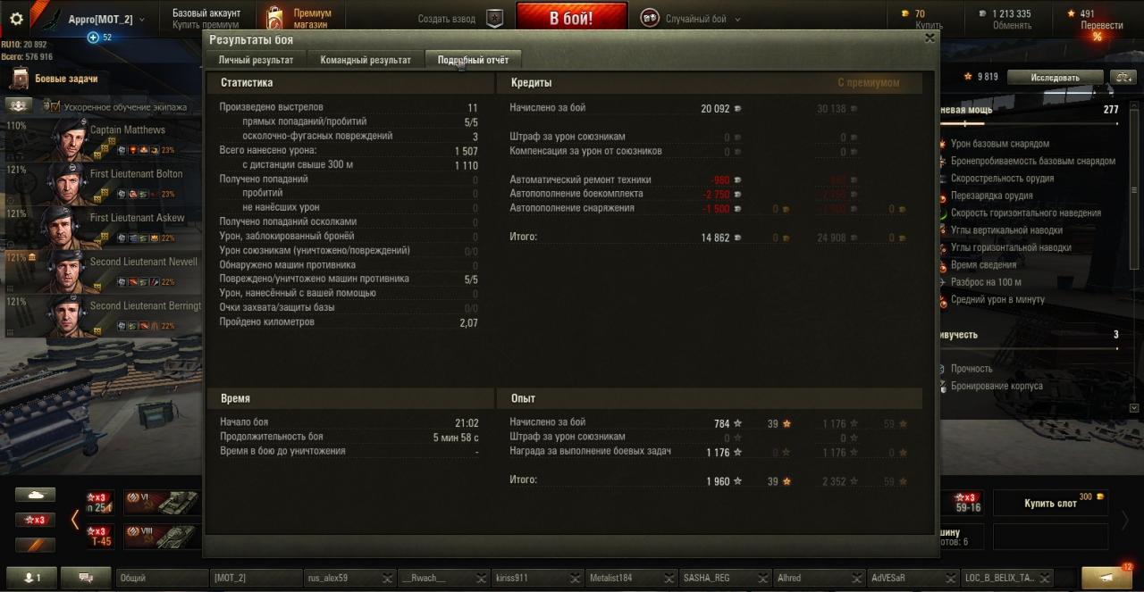Switch to Командный результат tab
Screen dimensions: 1144x592
coord(366,60)
